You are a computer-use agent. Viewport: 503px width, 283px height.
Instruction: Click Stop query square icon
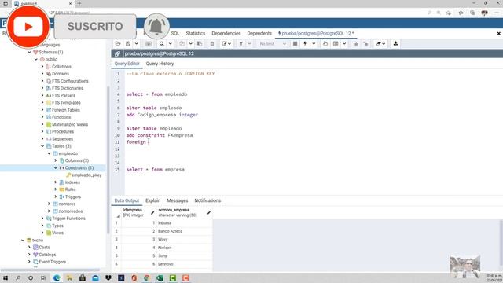pos(296,44)
